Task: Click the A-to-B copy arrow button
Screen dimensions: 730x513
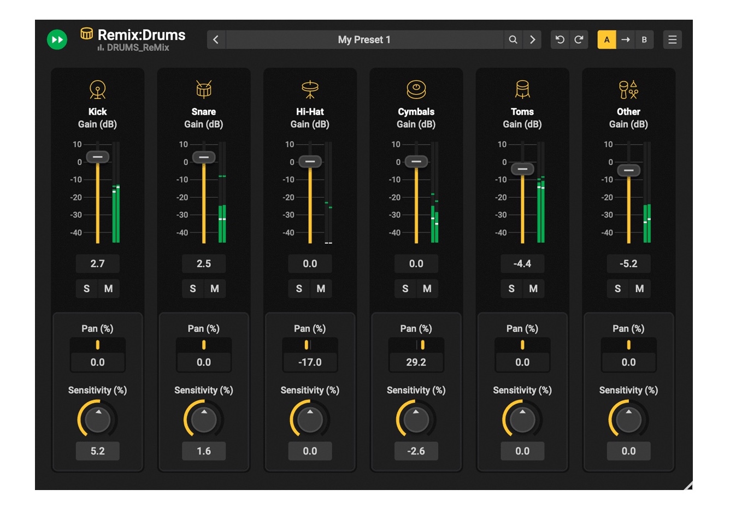Action: click(626, 39)
